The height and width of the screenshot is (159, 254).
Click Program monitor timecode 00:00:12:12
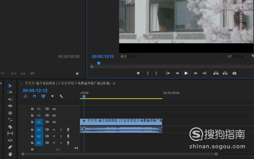[x=103, y=57]
